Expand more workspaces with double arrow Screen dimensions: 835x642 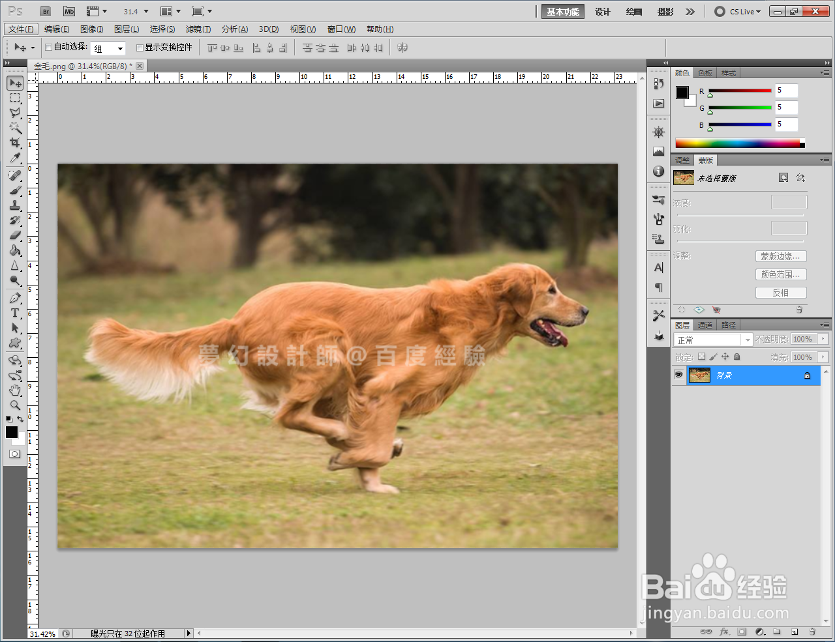pos(690,12)
